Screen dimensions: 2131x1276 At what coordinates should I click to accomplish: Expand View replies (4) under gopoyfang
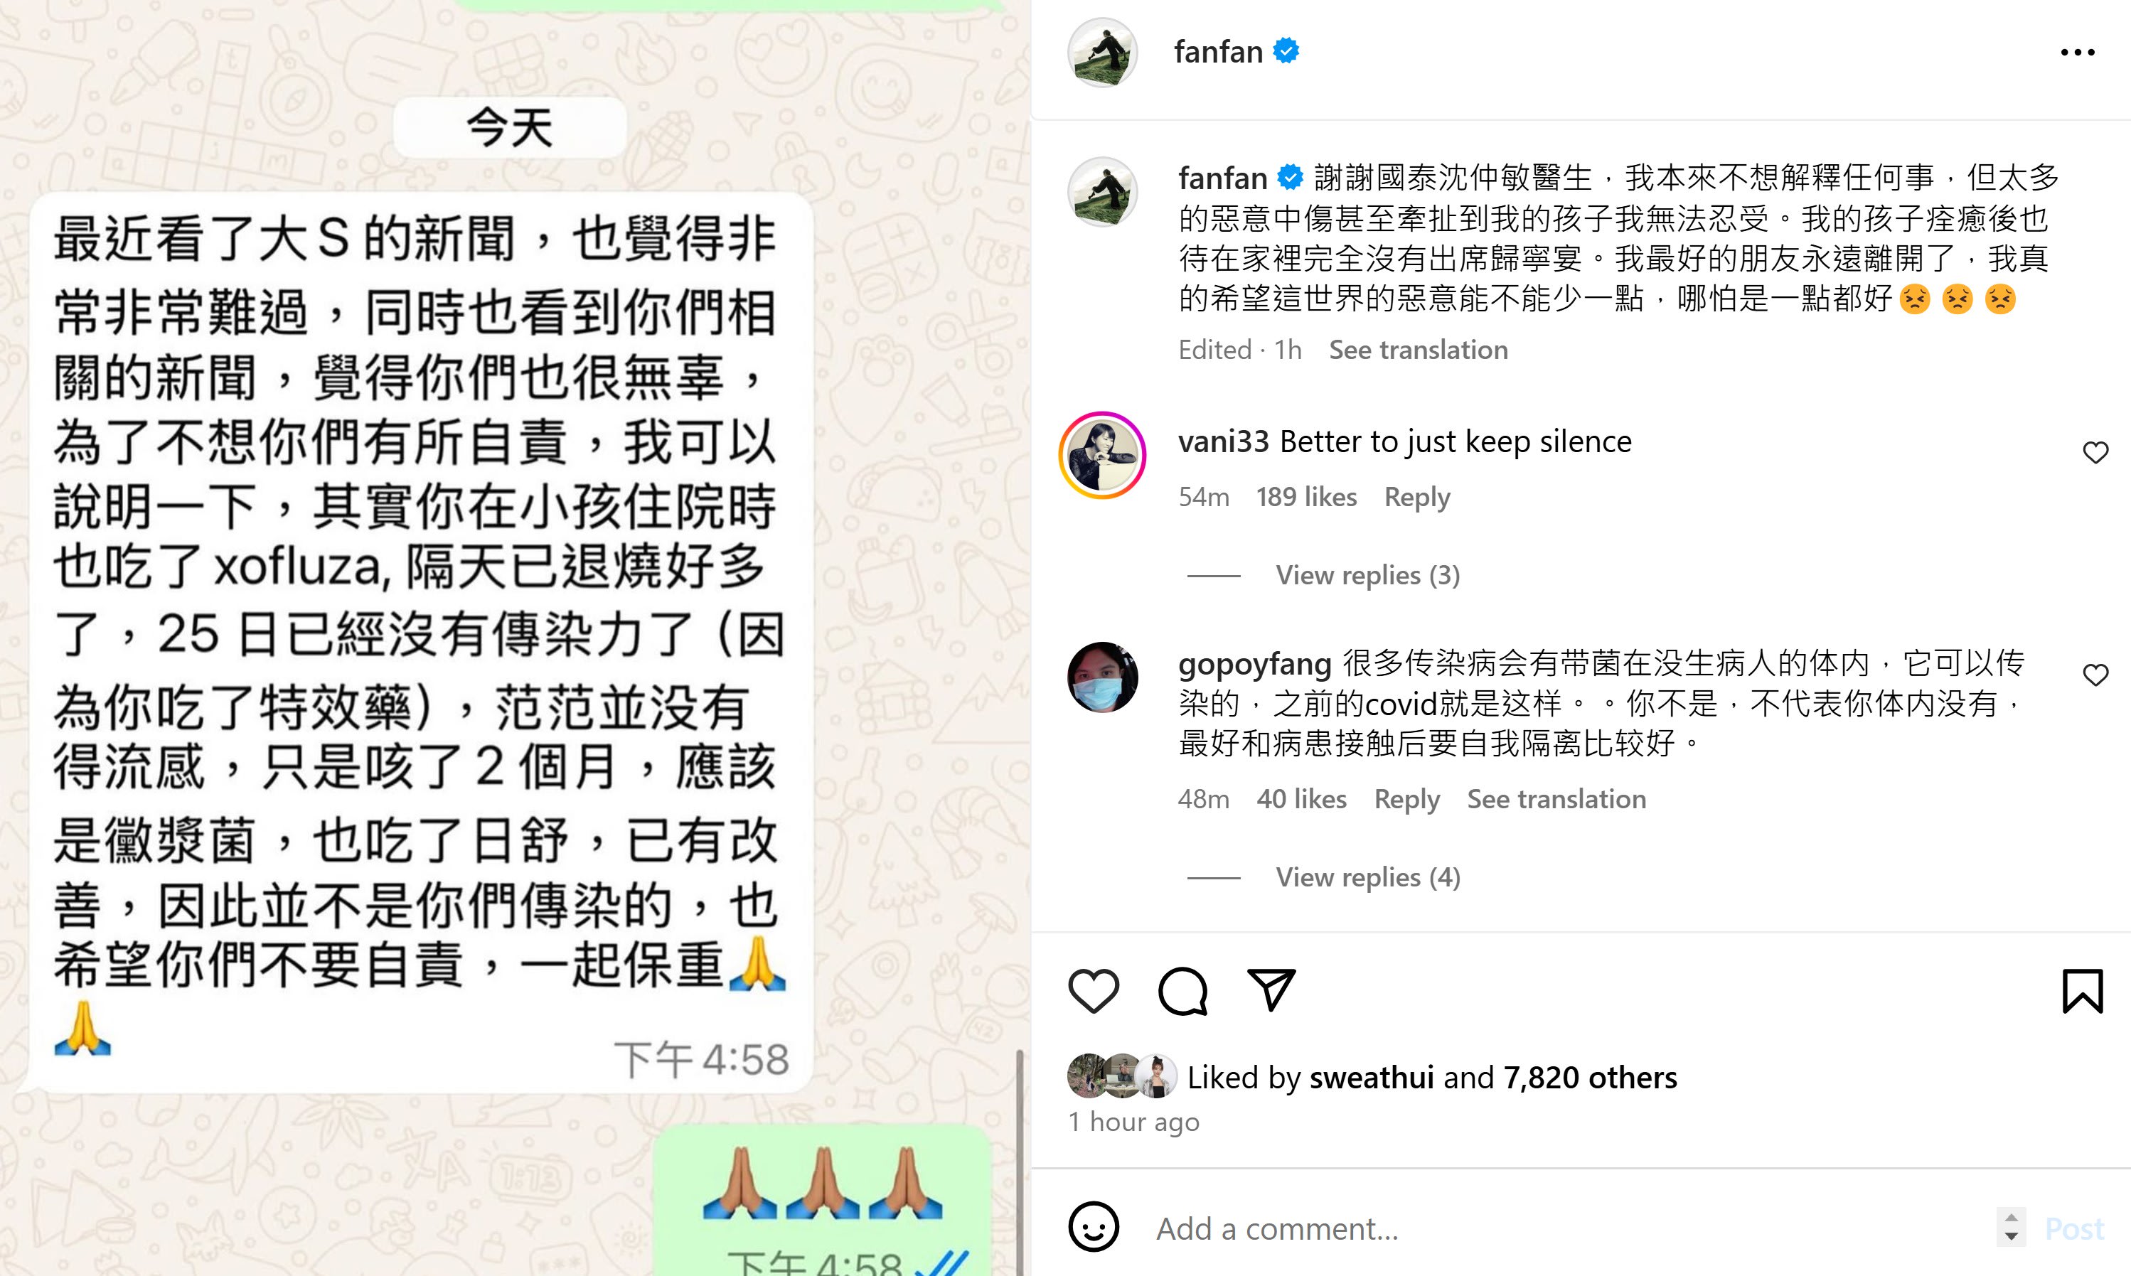[1367, 877]
